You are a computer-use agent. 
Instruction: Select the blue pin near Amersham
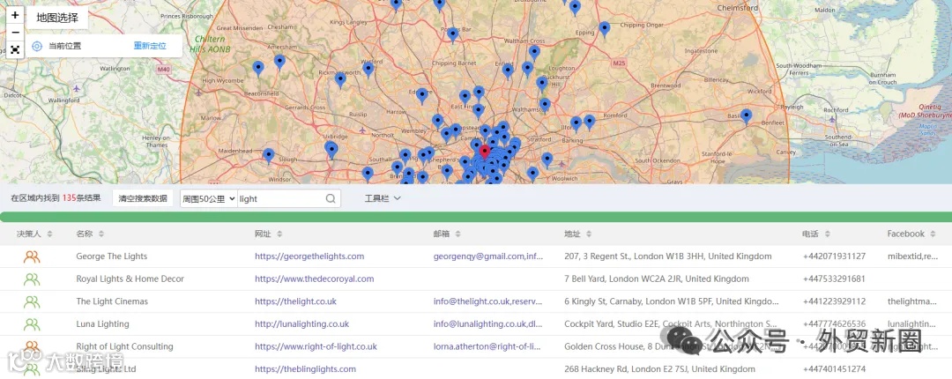click(279, 62)
